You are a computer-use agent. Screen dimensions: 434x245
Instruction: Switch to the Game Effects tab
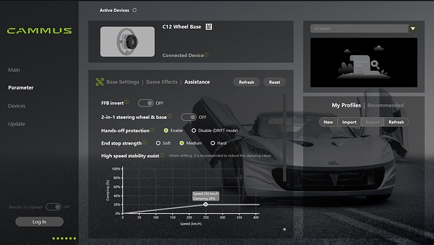coord(162,82)
